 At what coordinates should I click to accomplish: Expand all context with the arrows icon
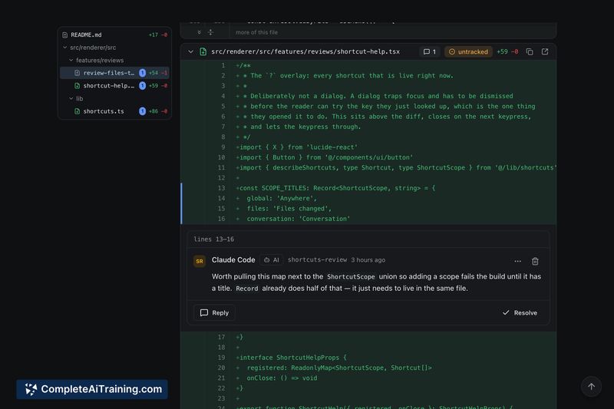[210, 32]
